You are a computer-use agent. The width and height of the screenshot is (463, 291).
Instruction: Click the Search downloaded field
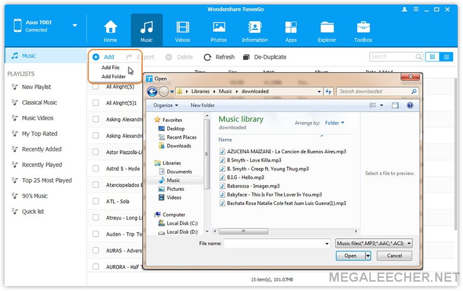coord(377,92)
